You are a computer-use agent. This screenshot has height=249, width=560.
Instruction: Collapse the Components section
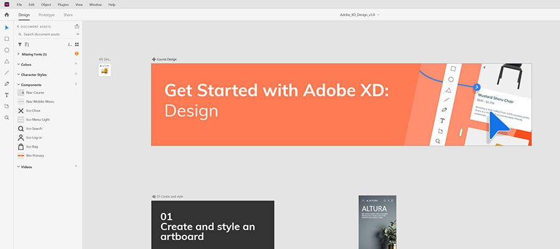point(19,85)
